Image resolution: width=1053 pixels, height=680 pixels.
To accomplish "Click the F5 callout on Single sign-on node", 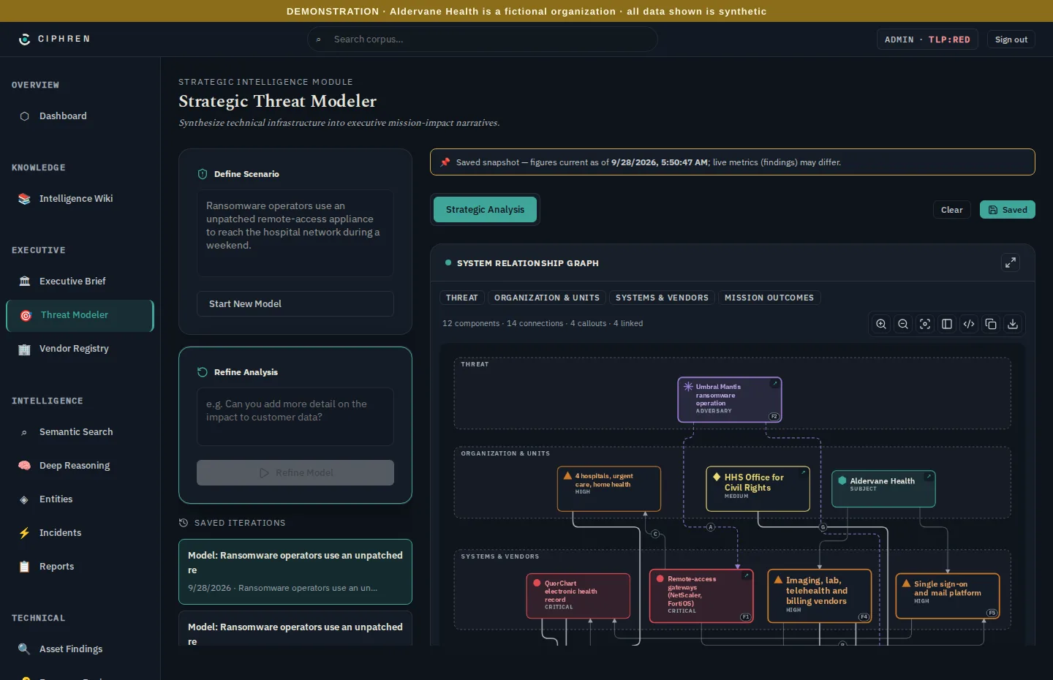I will 992,613.
